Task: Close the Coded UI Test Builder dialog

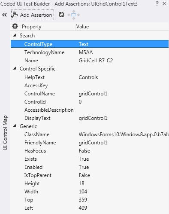Action: tap(164, 3)
